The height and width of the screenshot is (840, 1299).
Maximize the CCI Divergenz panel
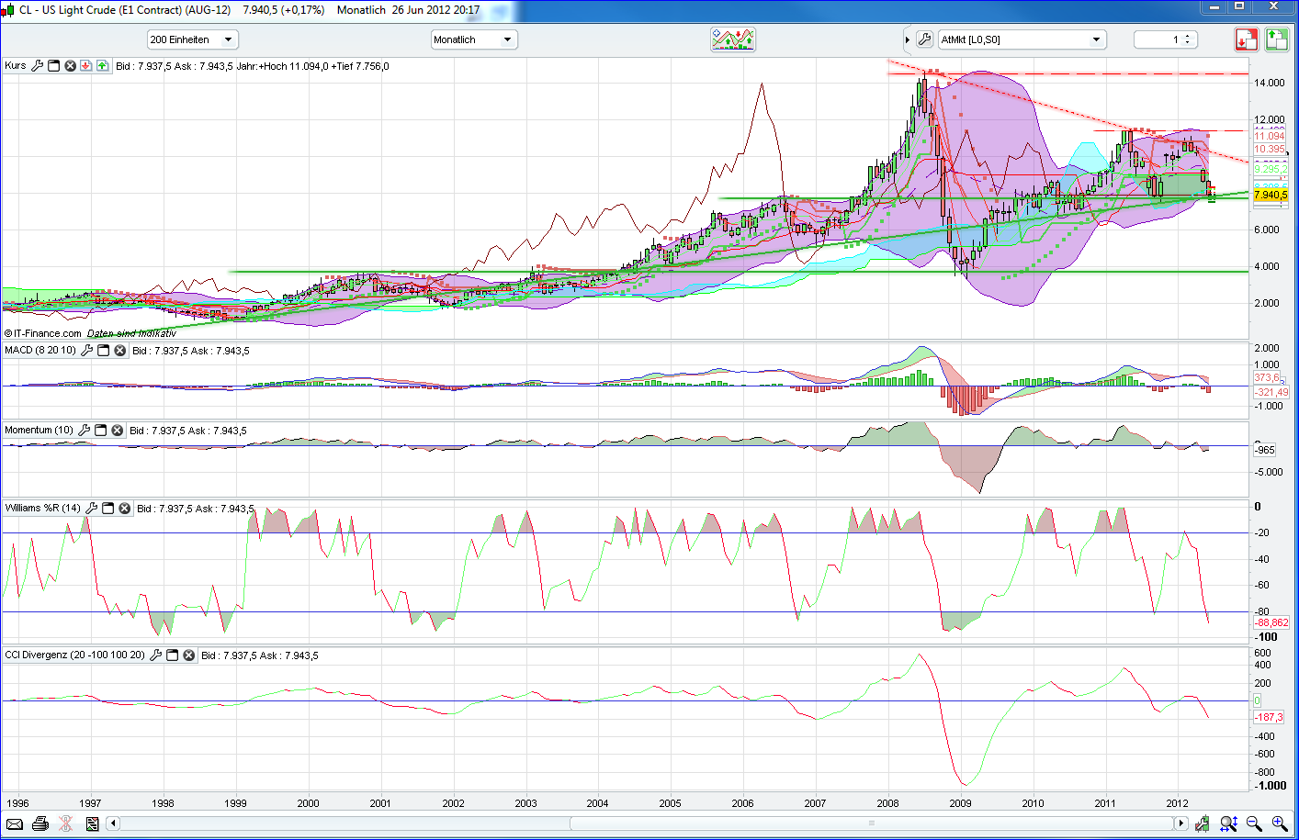pyautogui.click(x=173, y=655)
